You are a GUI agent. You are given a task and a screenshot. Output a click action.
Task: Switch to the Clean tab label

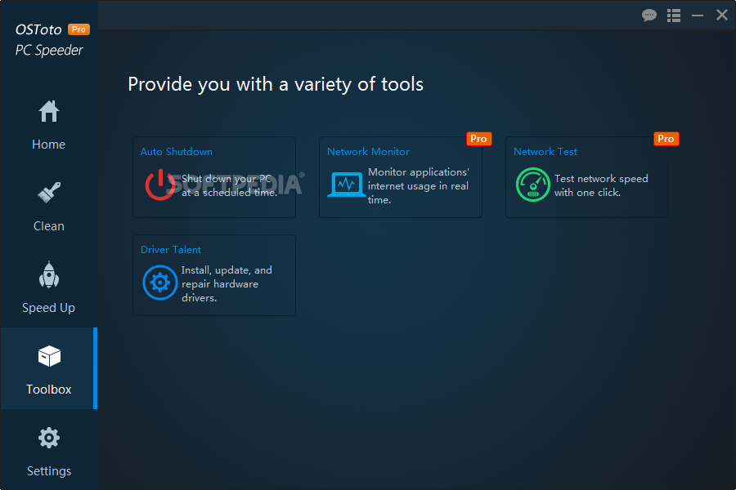[49, 226]
